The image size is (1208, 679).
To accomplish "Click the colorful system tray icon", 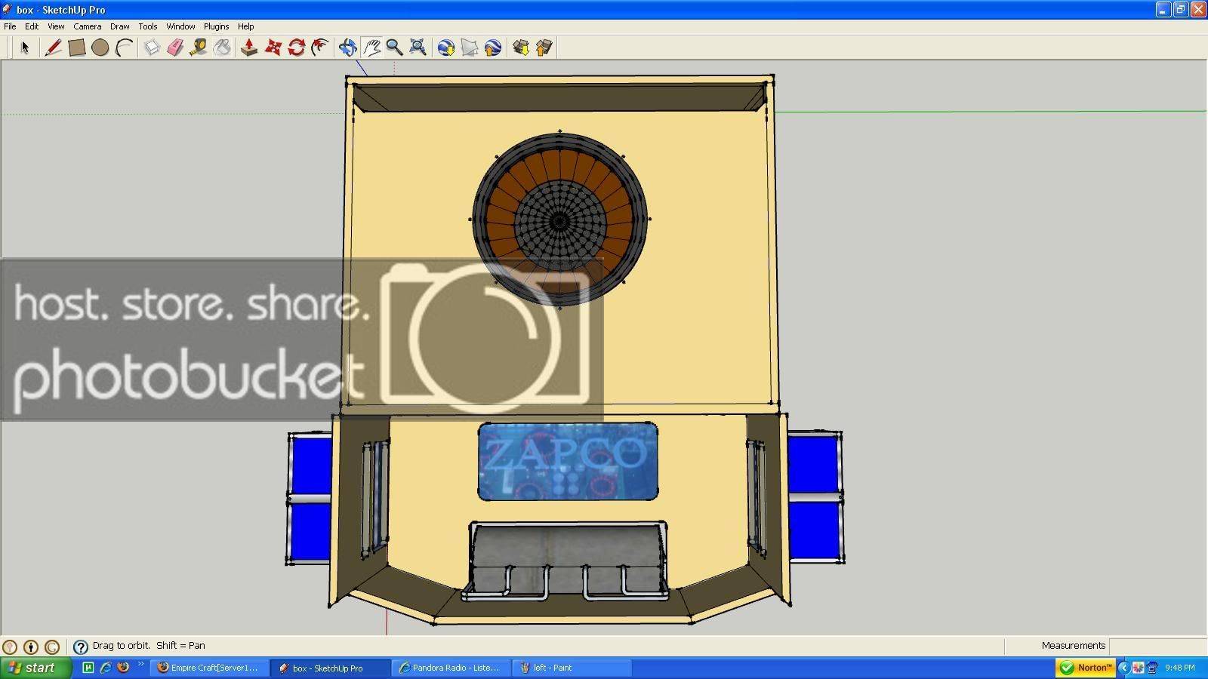I will tap(1138, 668).
